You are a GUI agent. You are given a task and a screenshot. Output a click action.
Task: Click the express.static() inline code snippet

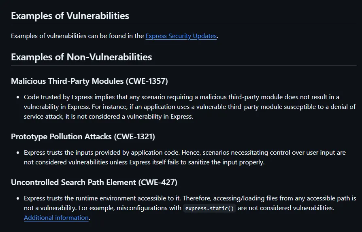[x=209, y=209]
